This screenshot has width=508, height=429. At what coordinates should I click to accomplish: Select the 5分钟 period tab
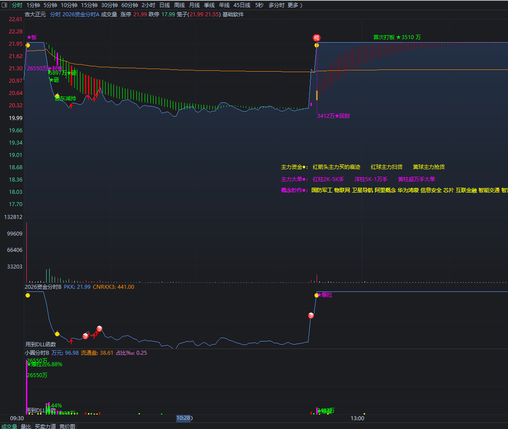click(50, 5)
